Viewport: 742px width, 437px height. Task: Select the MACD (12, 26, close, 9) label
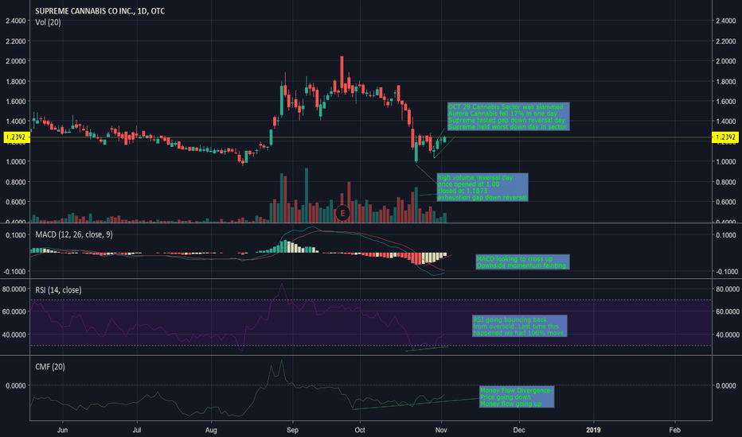click(x=74, y=234)
